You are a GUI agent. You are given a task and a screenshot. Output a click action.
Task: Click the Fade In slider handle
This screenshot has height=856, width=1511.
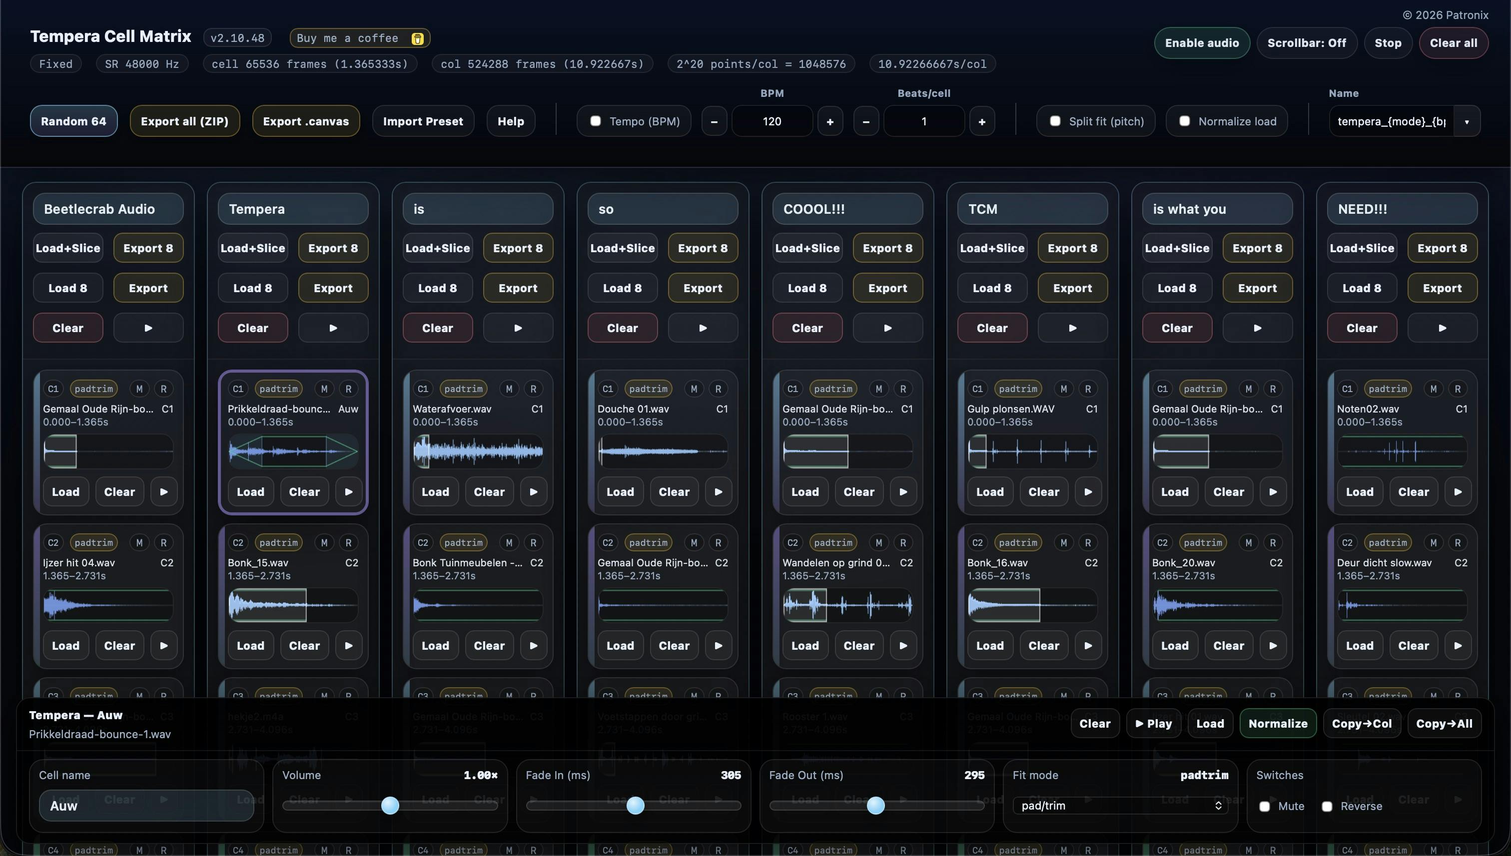635,806
